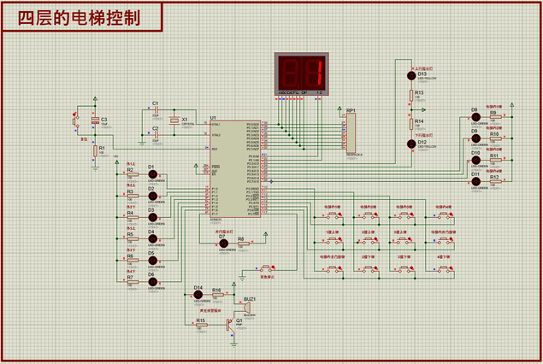Screen dimensions: 543x364
Task: Select resistor R2 component
Action: pos(133,174)
